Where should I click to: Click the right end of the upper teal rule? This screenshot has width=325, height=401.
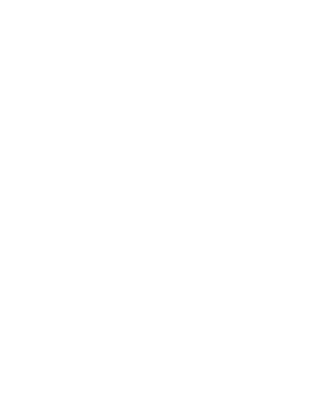[x=324, y=51]
